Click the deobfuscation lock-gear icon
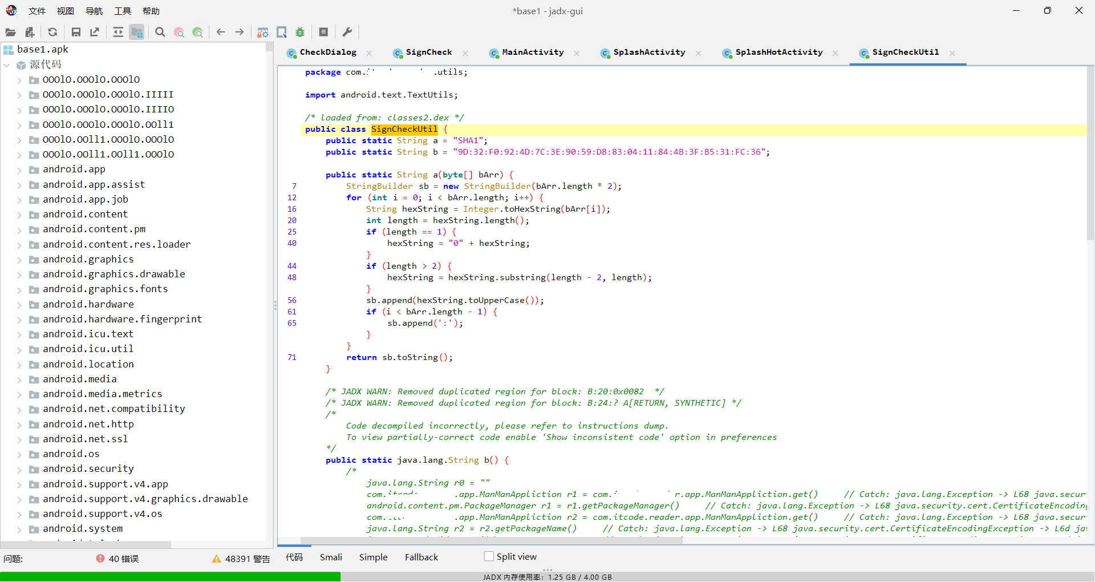 262,33
